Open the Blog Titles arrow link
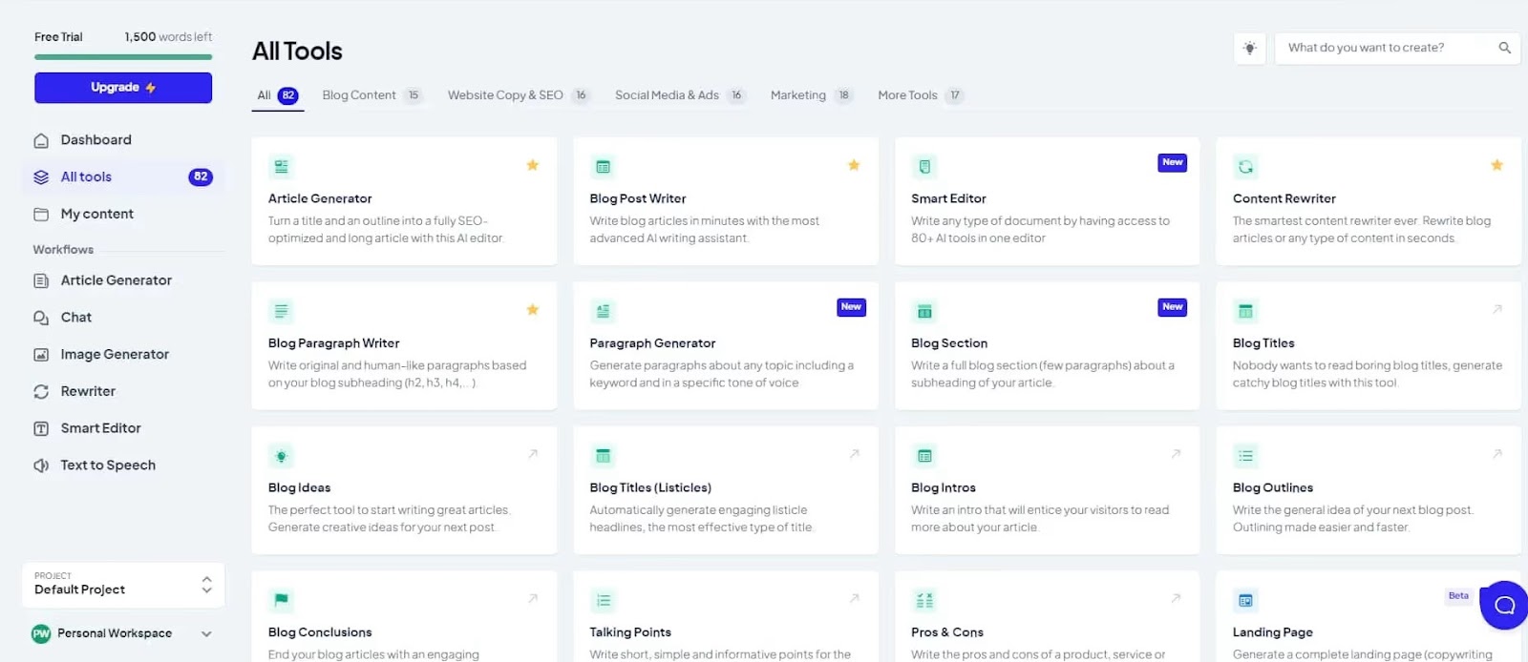This screenshot has width=1528, height=662. click(x=1496, y=309)
